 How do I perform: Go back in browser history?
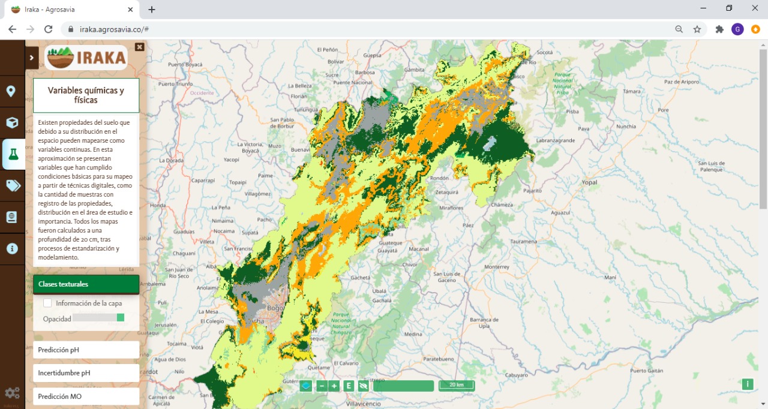[x=12, y=29]
